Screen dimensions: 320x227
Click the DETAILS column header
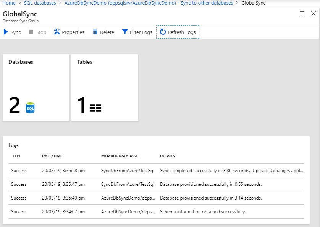167,156
